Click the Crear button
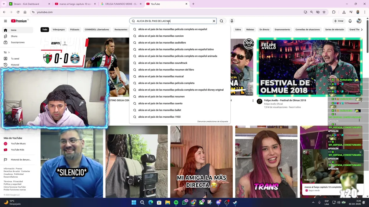The width and height of the screenshot is (369, 207). coord(339,21)
